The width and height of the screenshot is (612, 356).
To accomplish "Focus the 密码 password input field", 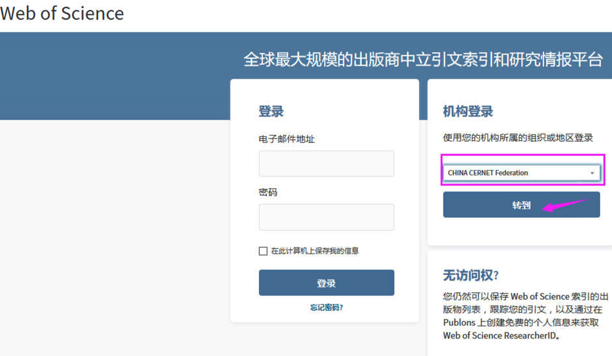I will pos(326,217).
